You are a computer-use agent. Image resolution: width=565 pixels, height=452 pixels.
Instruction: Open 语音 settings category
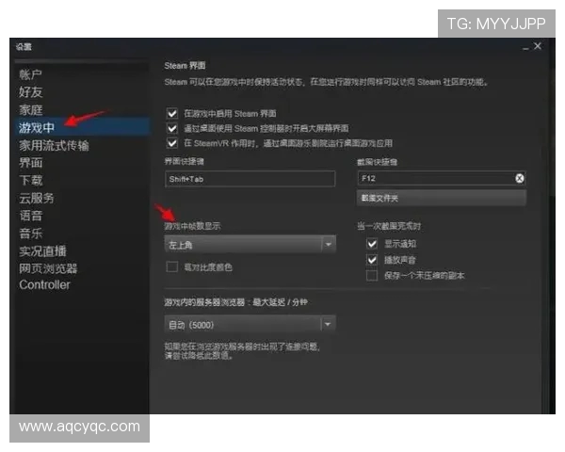31,216
